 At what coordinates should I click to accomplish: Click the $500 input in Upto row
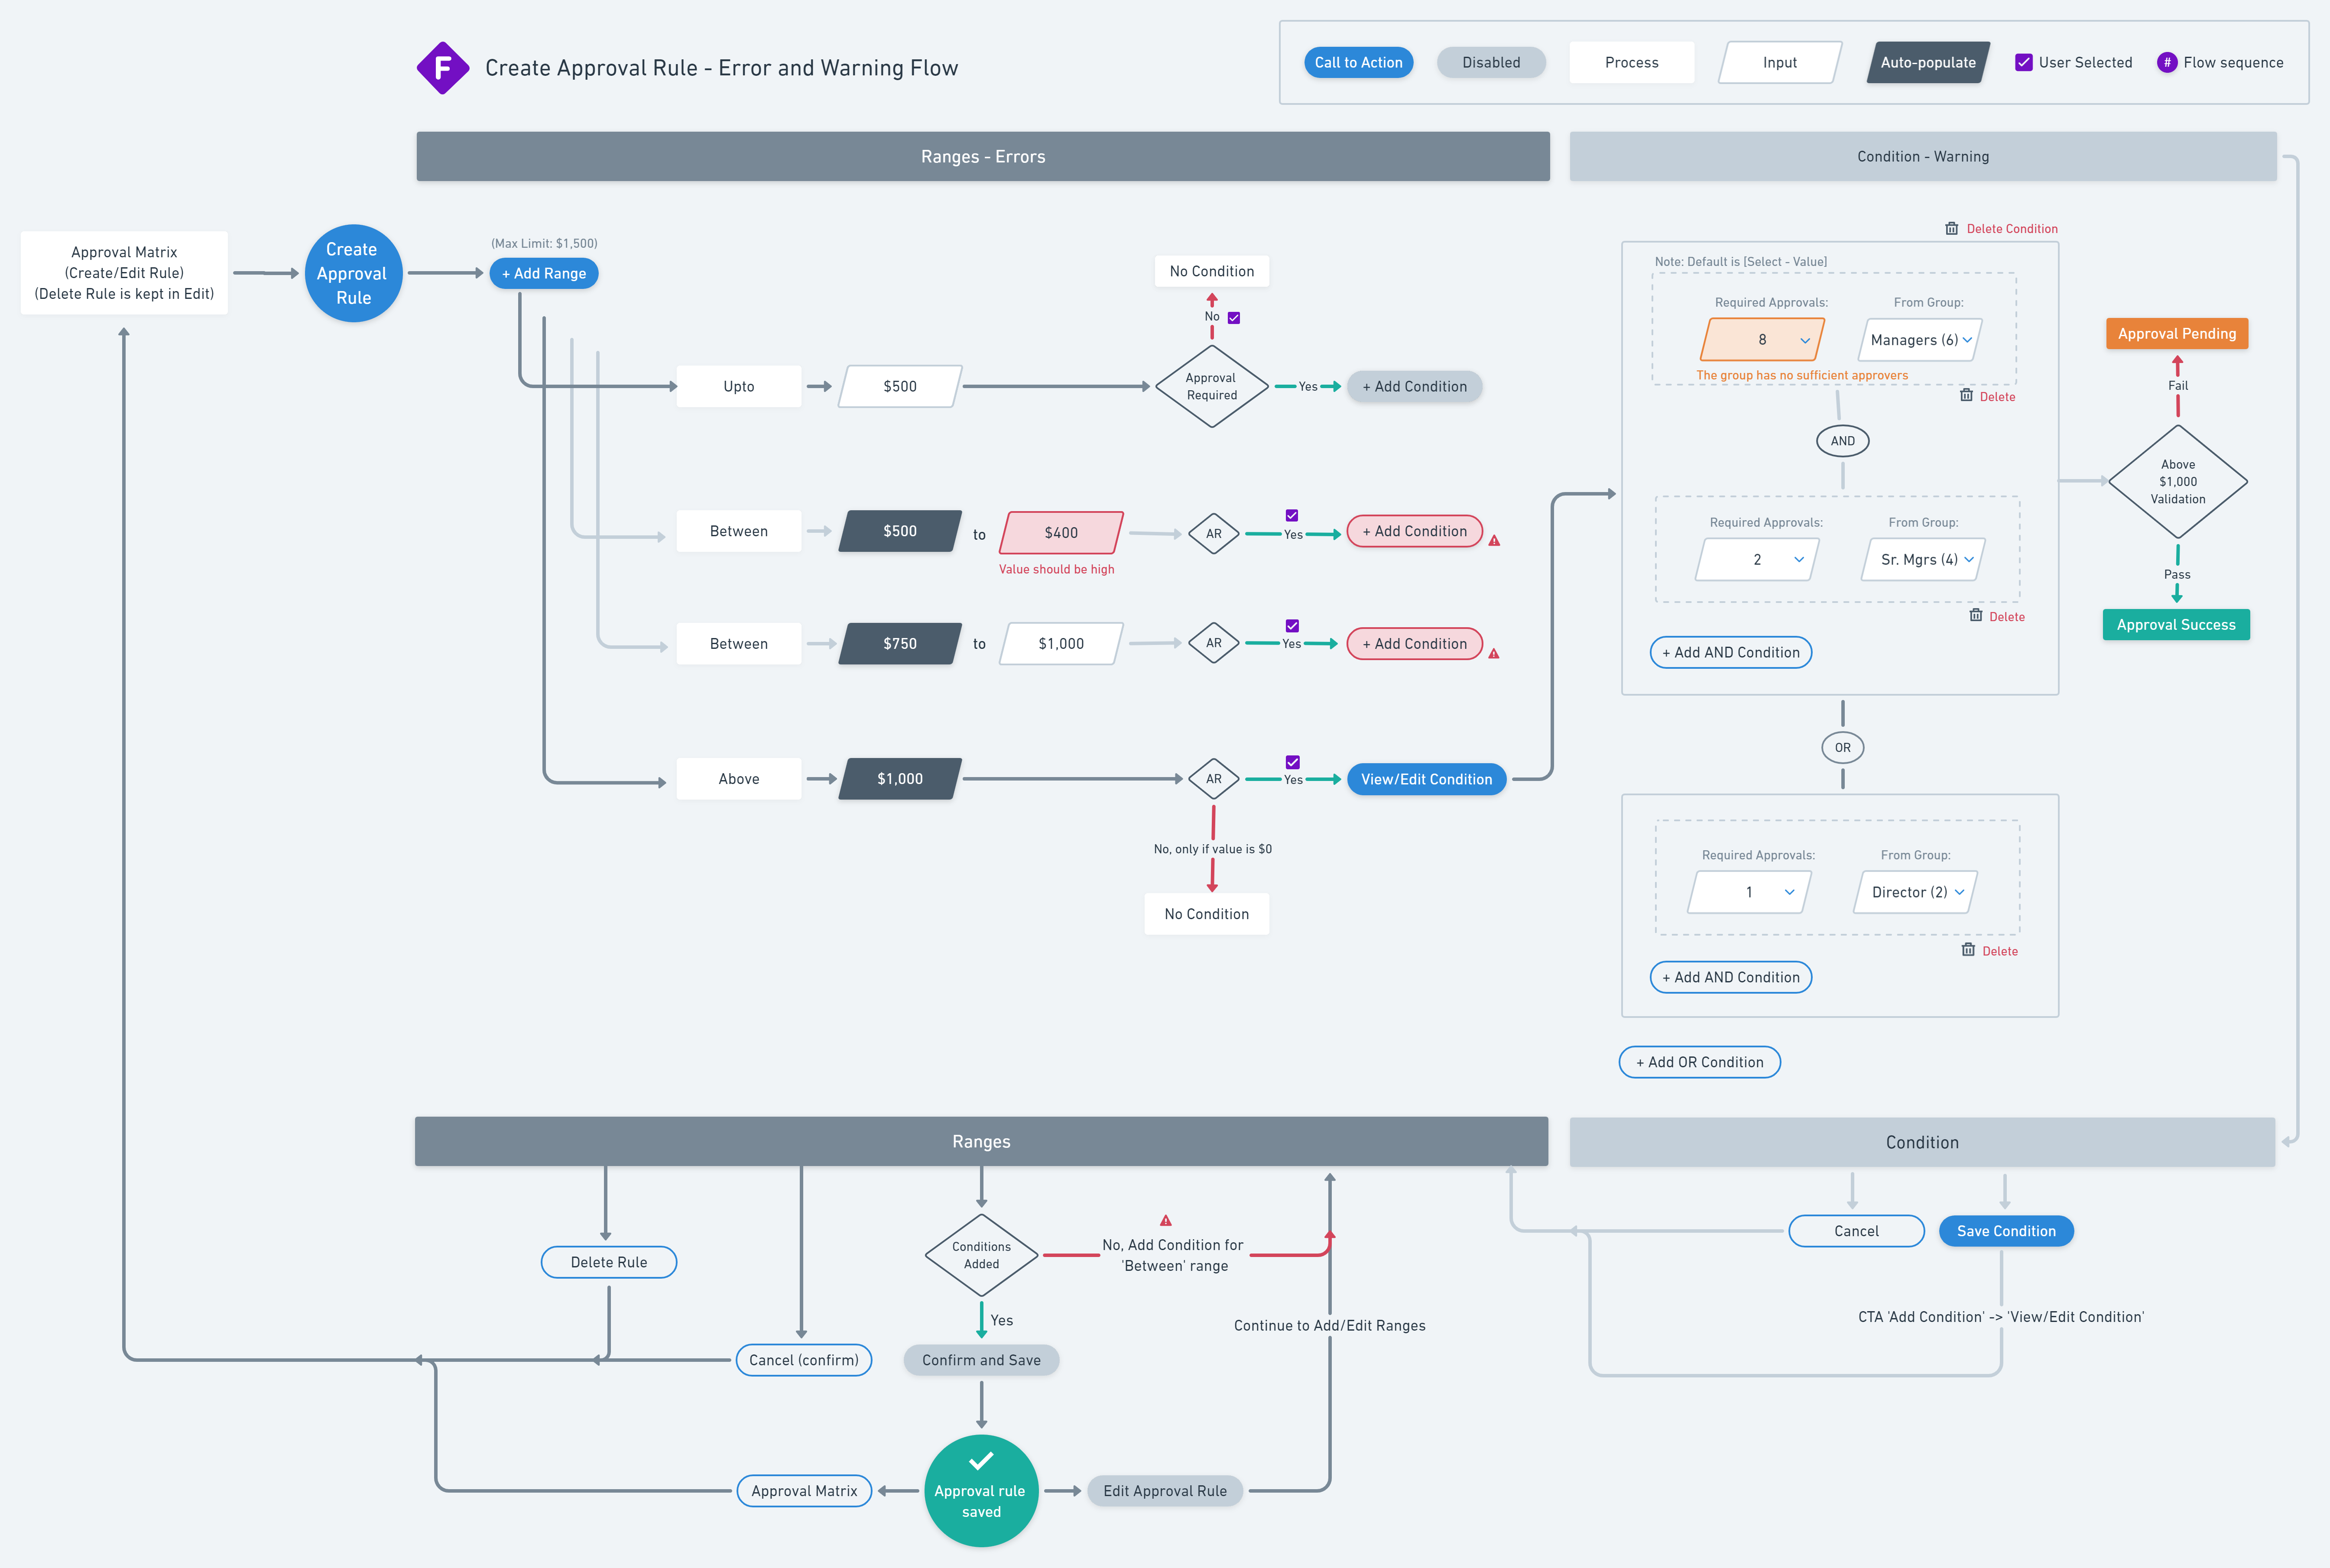900,387
